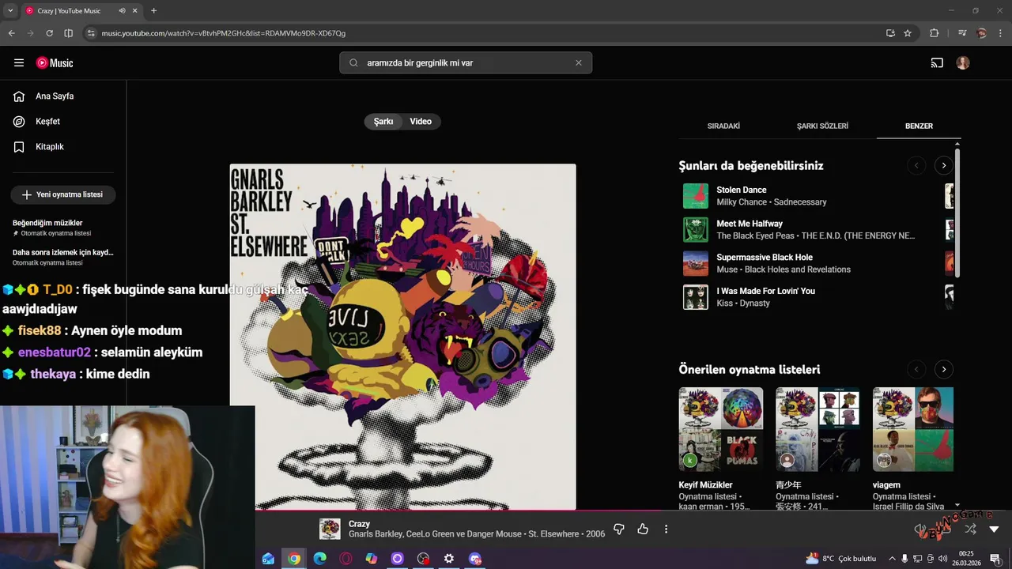Play I Was Made For Lovin' You thumbnail
This screenshot has width=1012, height=569.
coord(696,297)
